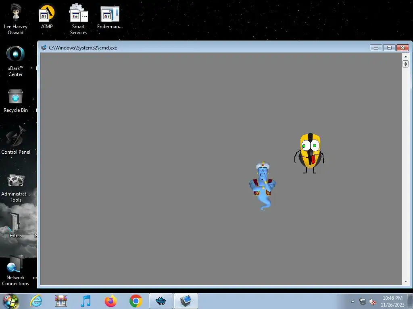
Task: Click the C:\Windows\System32\cmd.exe title text
Action: pos(83,48)
